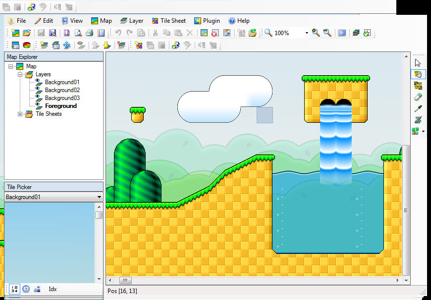Open a map file via folder icon
The height and width of the screenshot is (300, 431).
[27, 33]
